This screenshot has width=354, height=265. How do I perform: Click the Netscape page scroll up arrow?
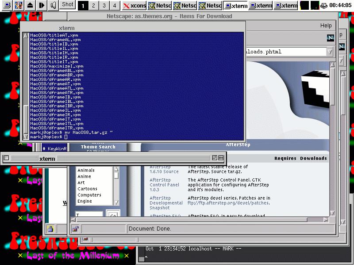tap(332, 65)
